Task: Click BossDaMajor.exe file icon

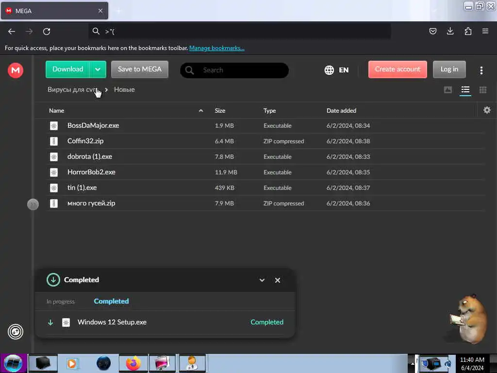Action: 54,126
